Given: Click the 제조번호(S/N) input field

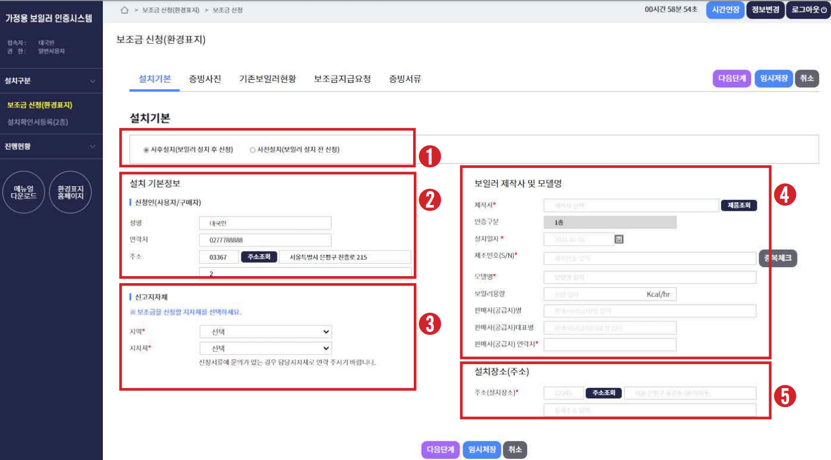Looking at the screenshot, I should coord(650,258).
